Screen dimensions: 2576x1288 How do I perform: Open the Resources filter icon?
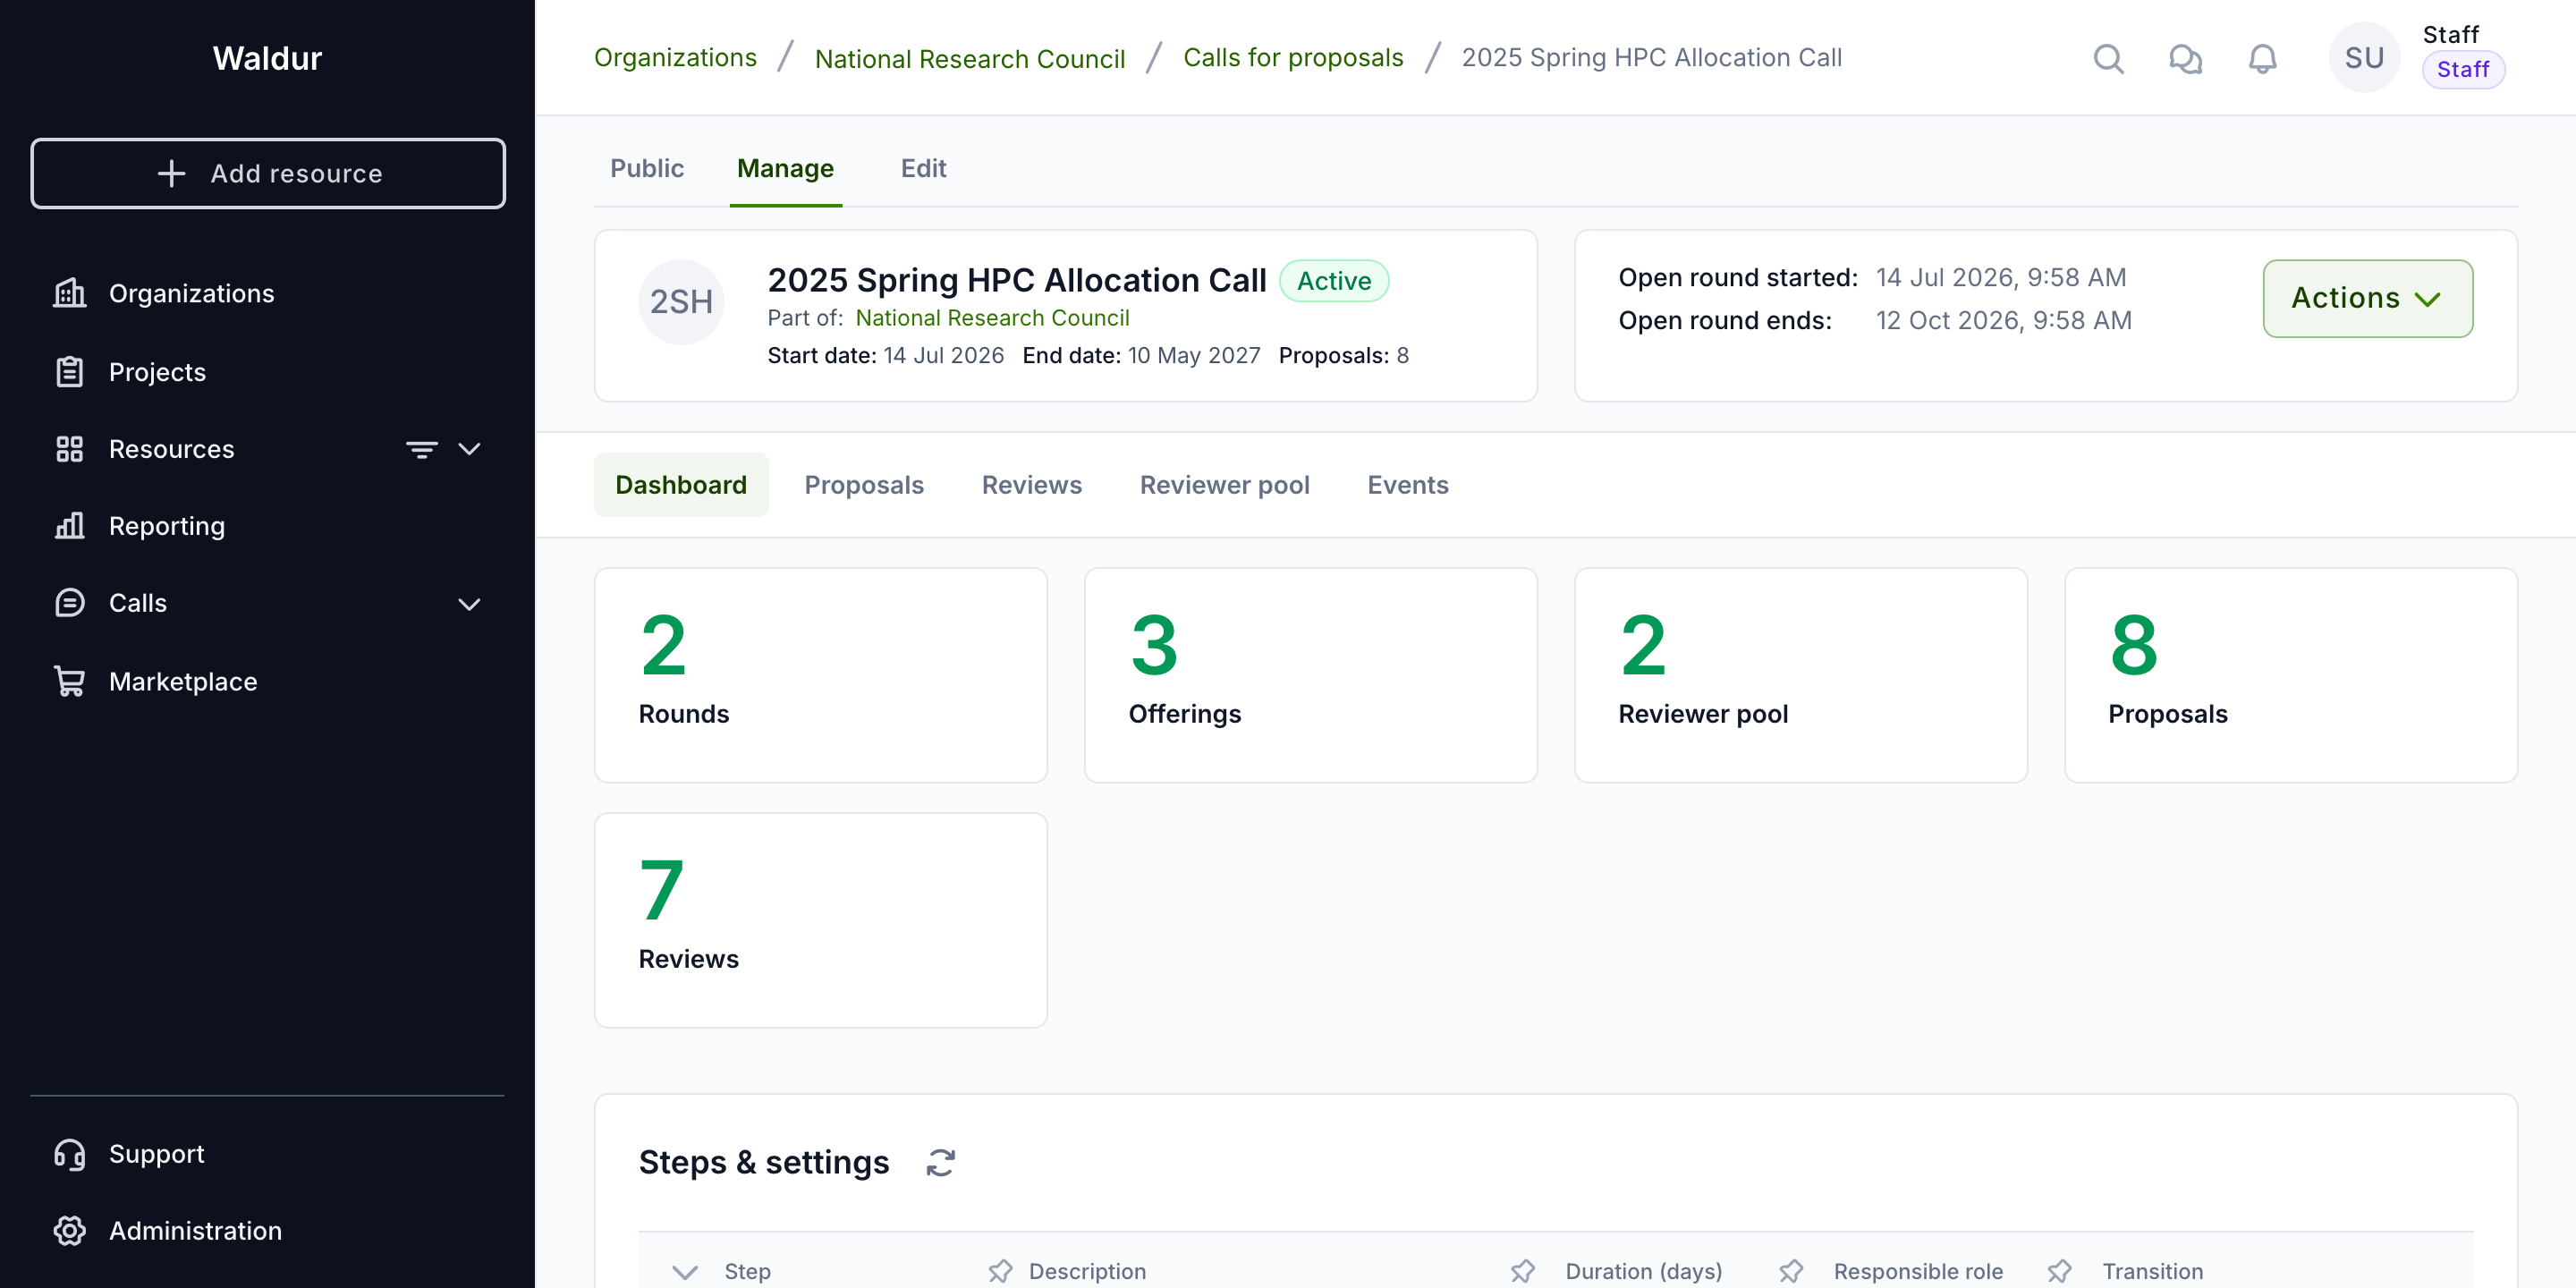coord(422,449)
